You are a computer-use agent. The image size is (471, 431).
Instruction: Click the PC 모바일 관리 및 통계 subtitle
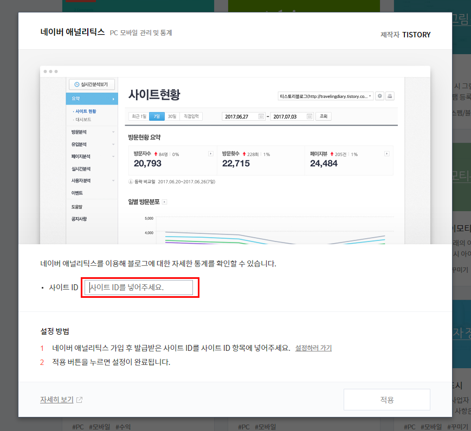140,32
